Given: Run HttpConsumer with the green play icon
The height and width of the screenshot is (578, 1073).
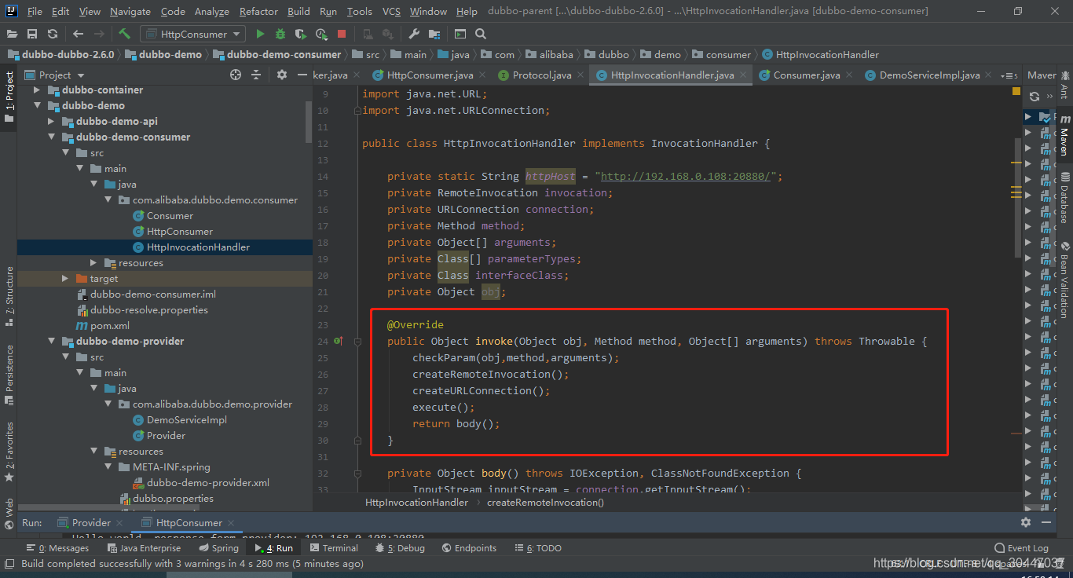Looking at the screenshot, I should (260, 34).
